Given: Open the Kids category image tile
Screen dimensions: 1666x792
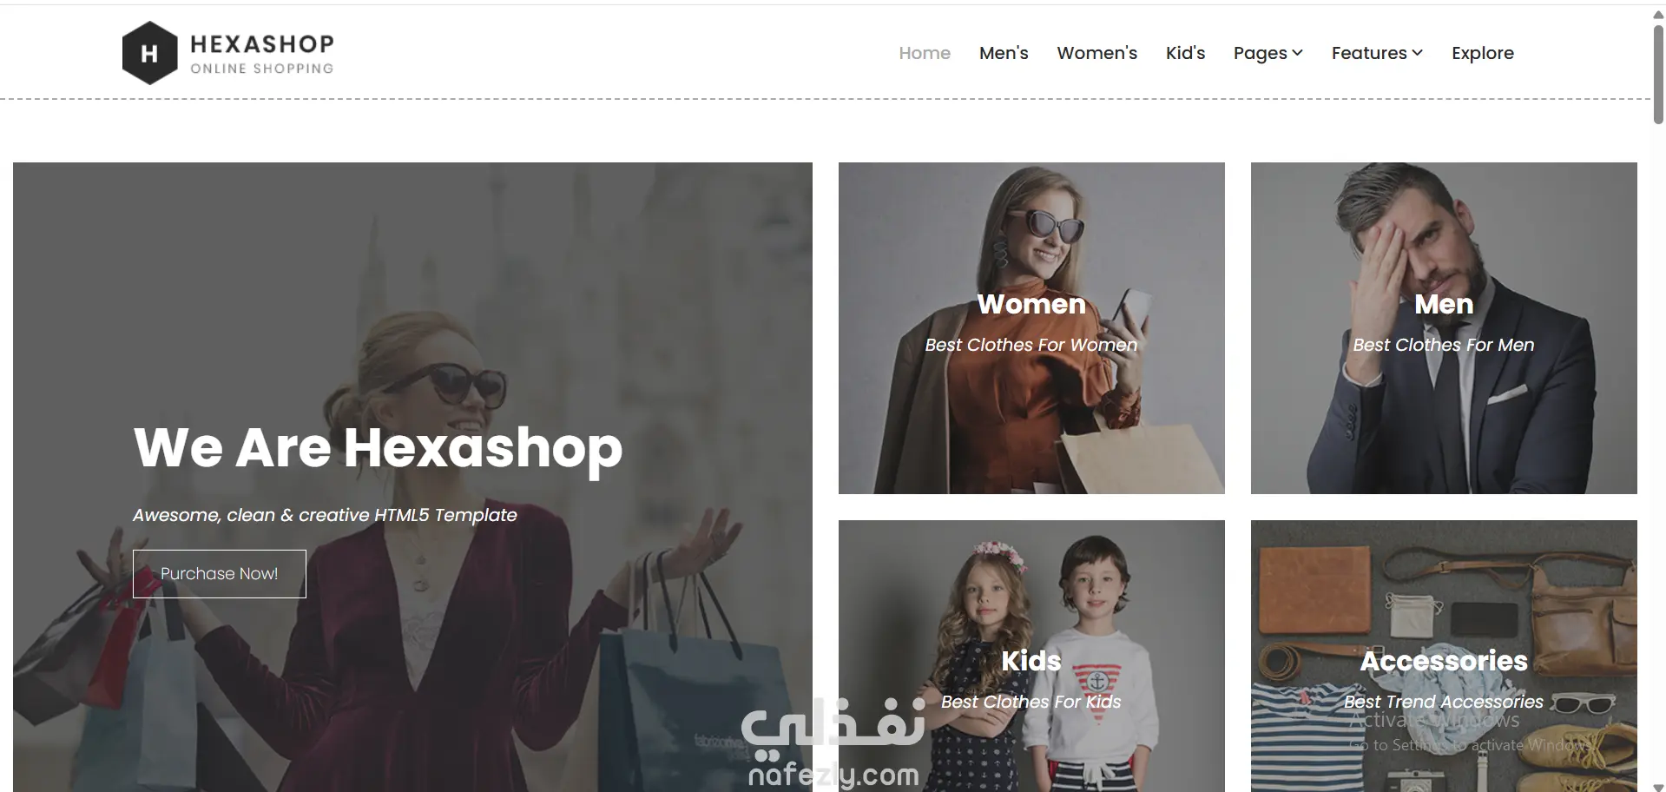Looking at the screenshot, I should (1031, 656).
